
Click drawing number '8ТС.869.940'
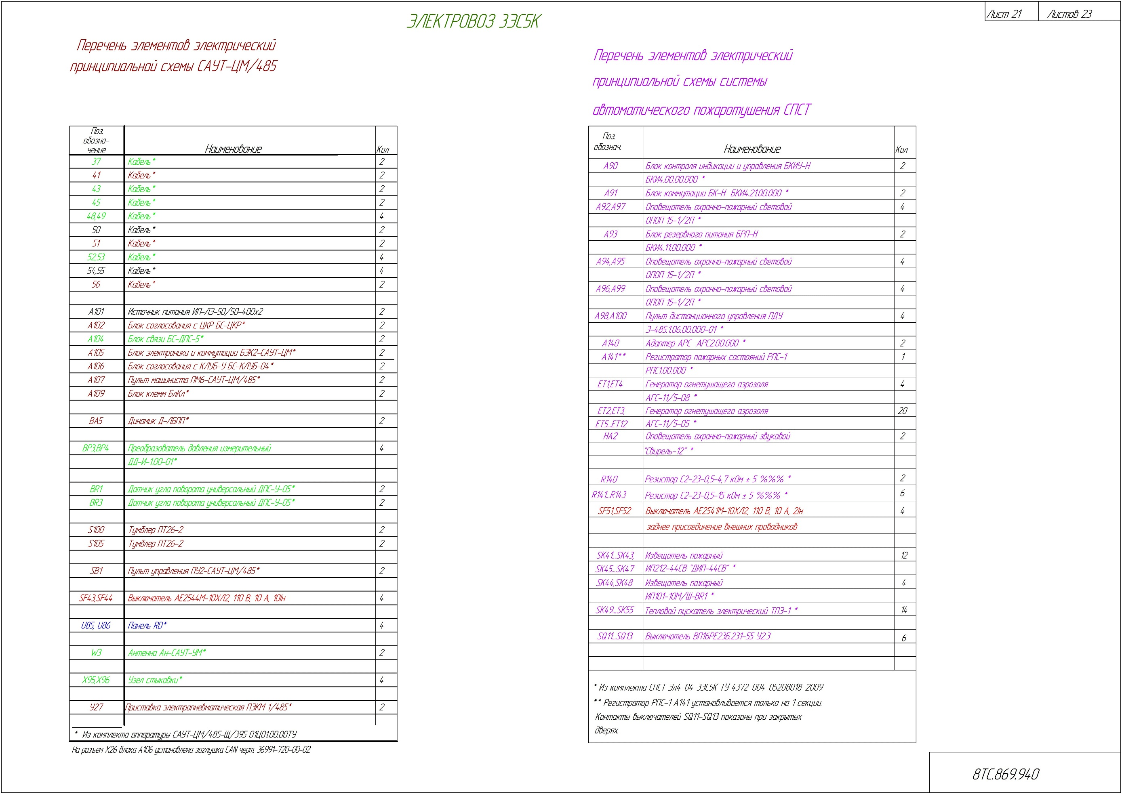(x=1006, y=774)
